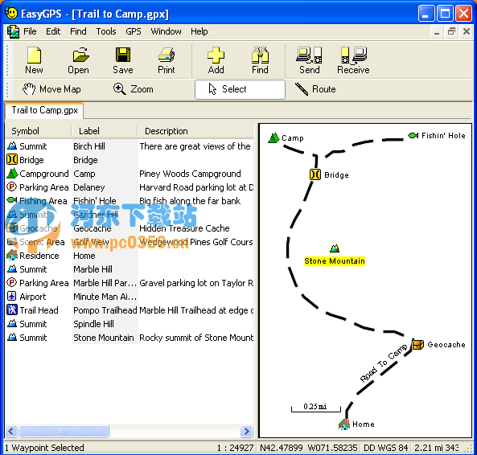Activate the Route tool
This screenshot has width=477, height=455.
pyautogui.click(x=315, y=89)
